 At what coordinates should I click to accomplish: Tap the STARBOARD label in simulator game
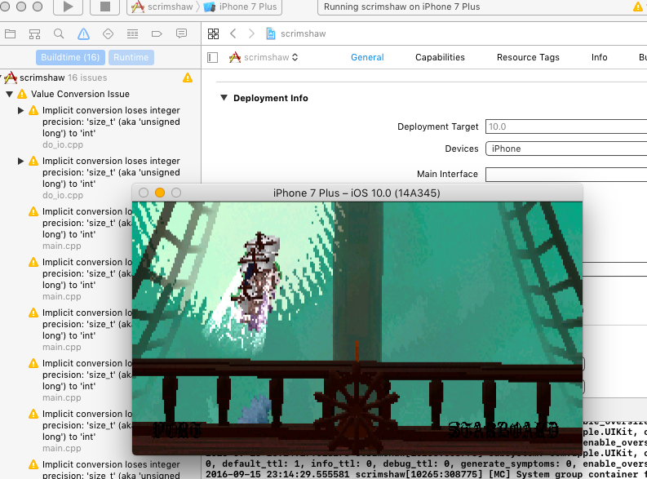(503, 430)
